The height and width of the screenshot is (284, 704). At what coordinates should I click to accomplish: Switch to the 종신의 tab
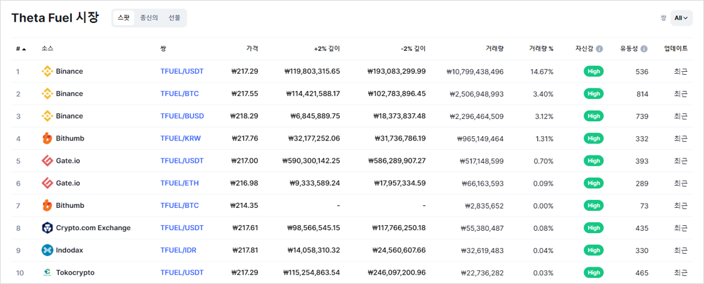[149, 18]
